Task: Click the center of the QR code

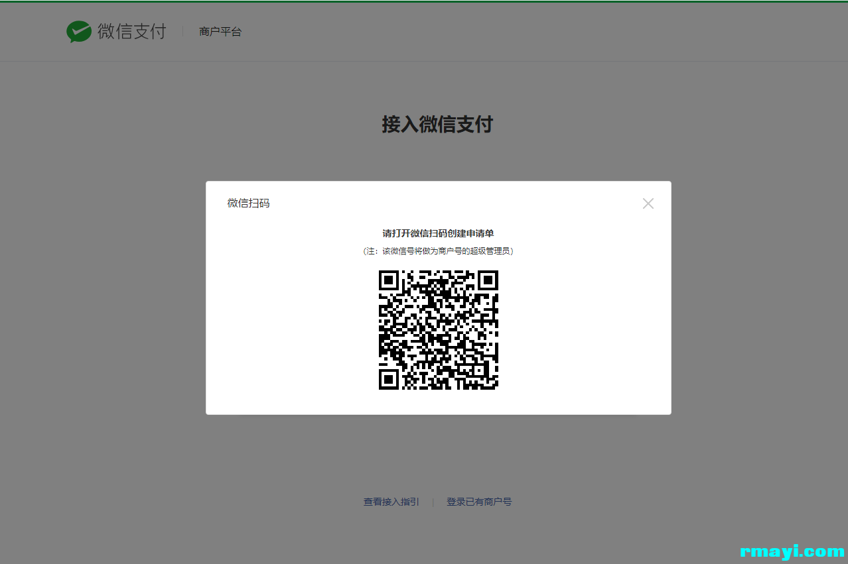Action: click(x=438, y=329)
